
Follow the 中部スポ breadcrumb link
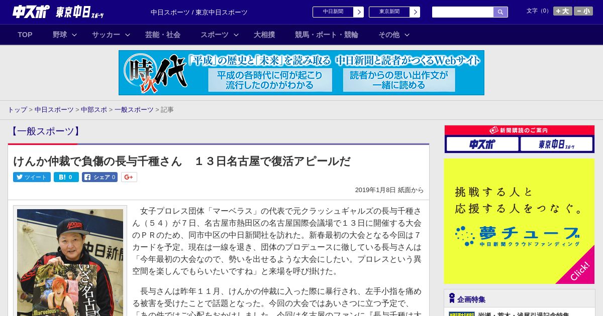point(94,109)
